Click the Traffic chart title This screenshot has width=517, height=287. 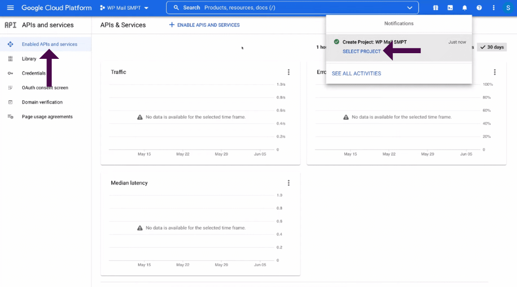click(x=118, y=72)
